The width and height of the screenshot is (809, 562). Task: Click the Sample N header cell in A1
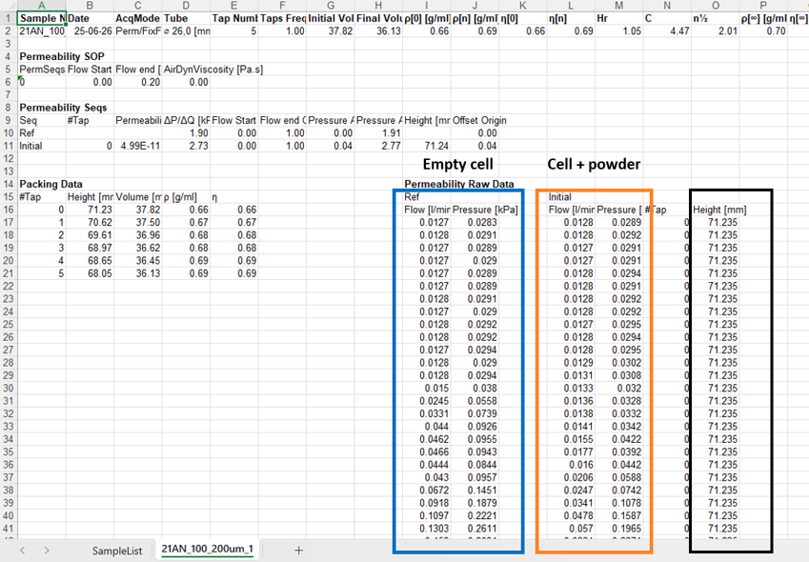tap(42, 18)
